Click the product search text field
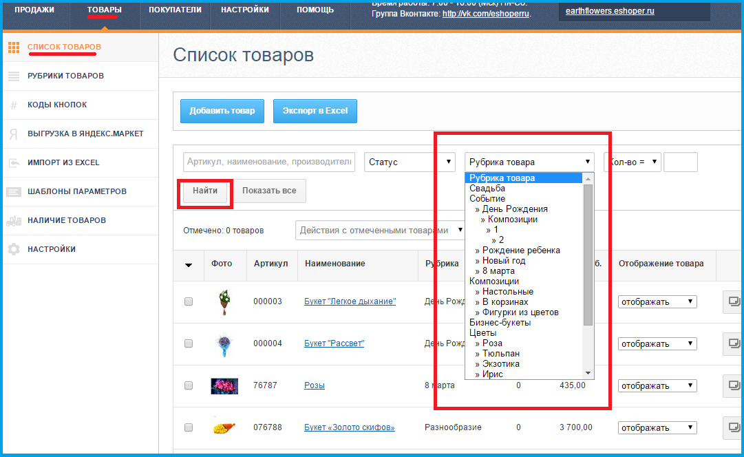Screen dimensions: 744x457 click(x=269, y=162)
